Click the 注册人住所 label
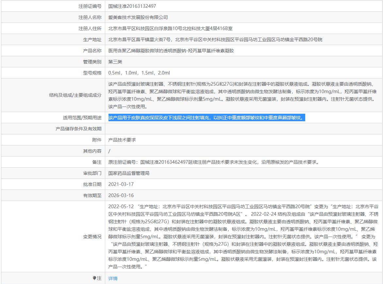The width and height of the screenshot is (383, 284). pos(90,28)
